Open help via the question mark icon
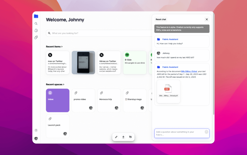Image resolution: width=247 pixels, height=155 pixels. 36,130
